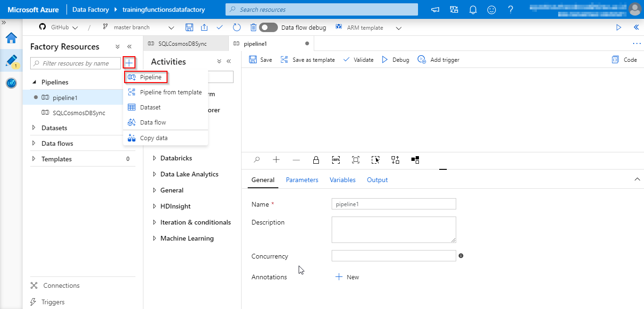Image resolution: width=644 pixels, height=309 pixels.
Task: Click the Save all icon near GitHub menu
Action: pyautogui.click(x=189, y=27)
